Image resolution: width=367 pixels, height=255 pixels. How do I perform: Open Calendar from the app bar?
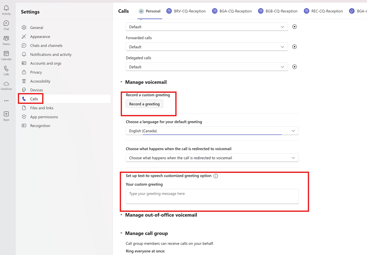6,55
